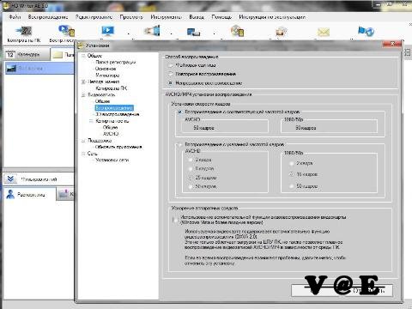The width and height of the screenshot is (412, 309).
Task: Collapse the Поддержка tree node
Action: click(x=83, y=141)
